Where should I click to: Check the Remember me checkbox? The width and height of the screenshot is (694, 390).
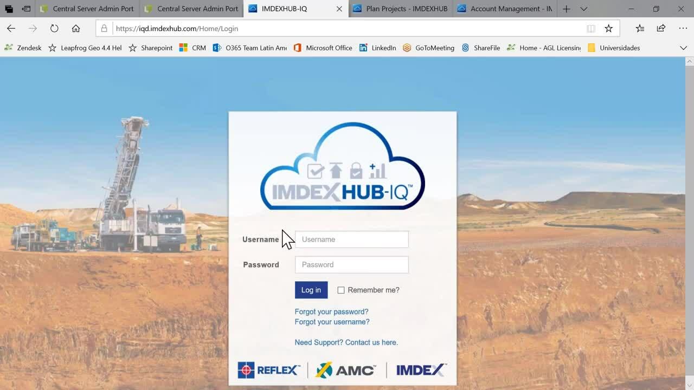point(341,290)
